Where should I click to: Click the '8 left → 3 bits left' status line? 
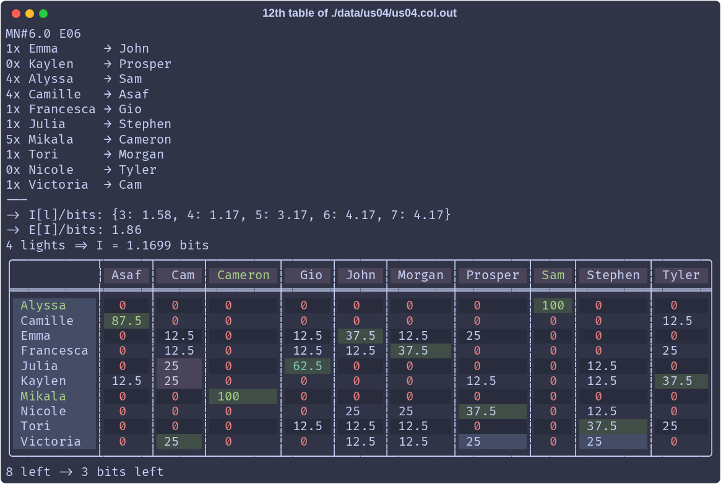(85, 472)
